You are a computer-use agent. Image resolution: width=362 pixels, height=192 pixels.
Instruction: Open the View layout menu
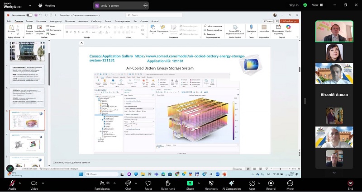point(318,5)
